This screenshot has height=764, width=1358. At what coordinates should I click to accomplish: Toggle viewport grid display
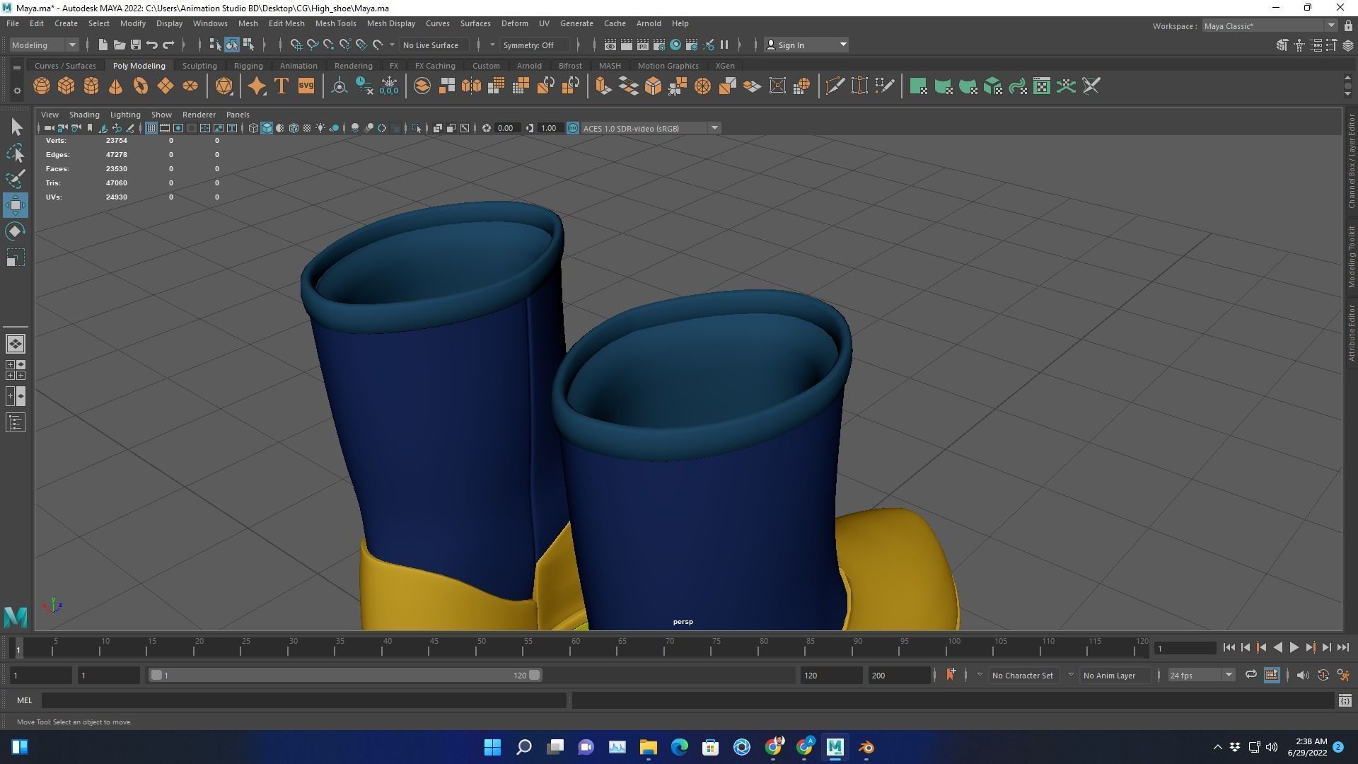[x=151, y=128]
